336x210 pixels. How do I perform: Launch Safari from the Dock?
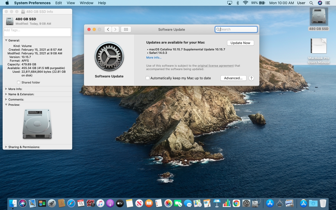71,203
